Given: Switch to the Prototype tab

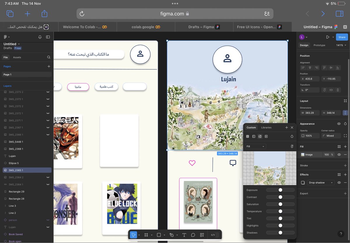Looking at the screenshot, I should tap(319, 45).
